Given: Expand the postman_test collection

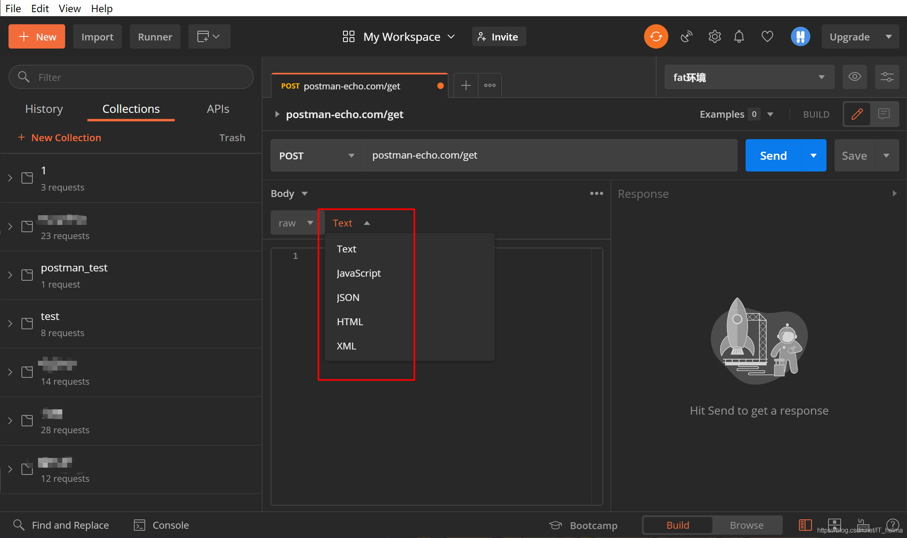Looking at the screenshot, I should click(x=10, y=275).
